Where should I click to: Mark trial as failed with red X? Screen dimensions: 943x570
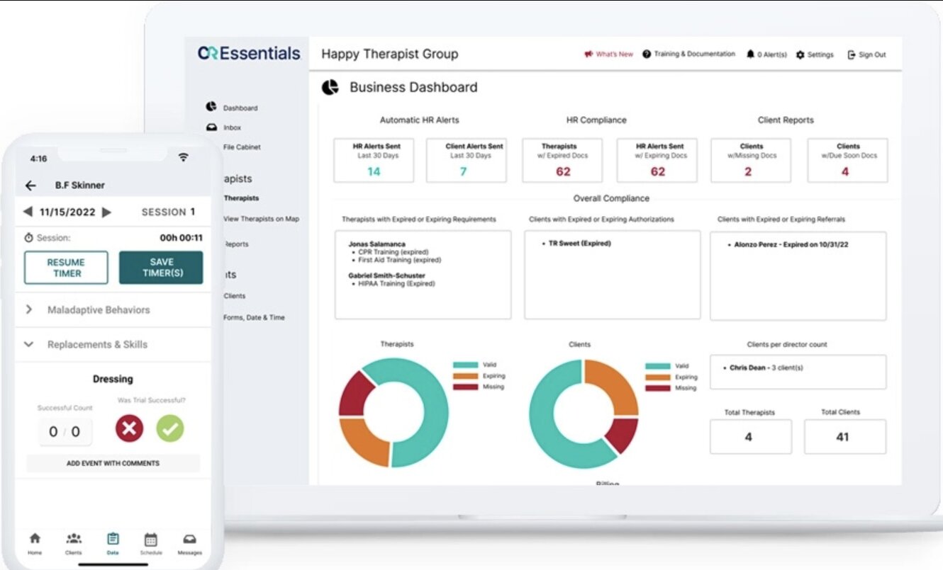[x=130, y=428]
